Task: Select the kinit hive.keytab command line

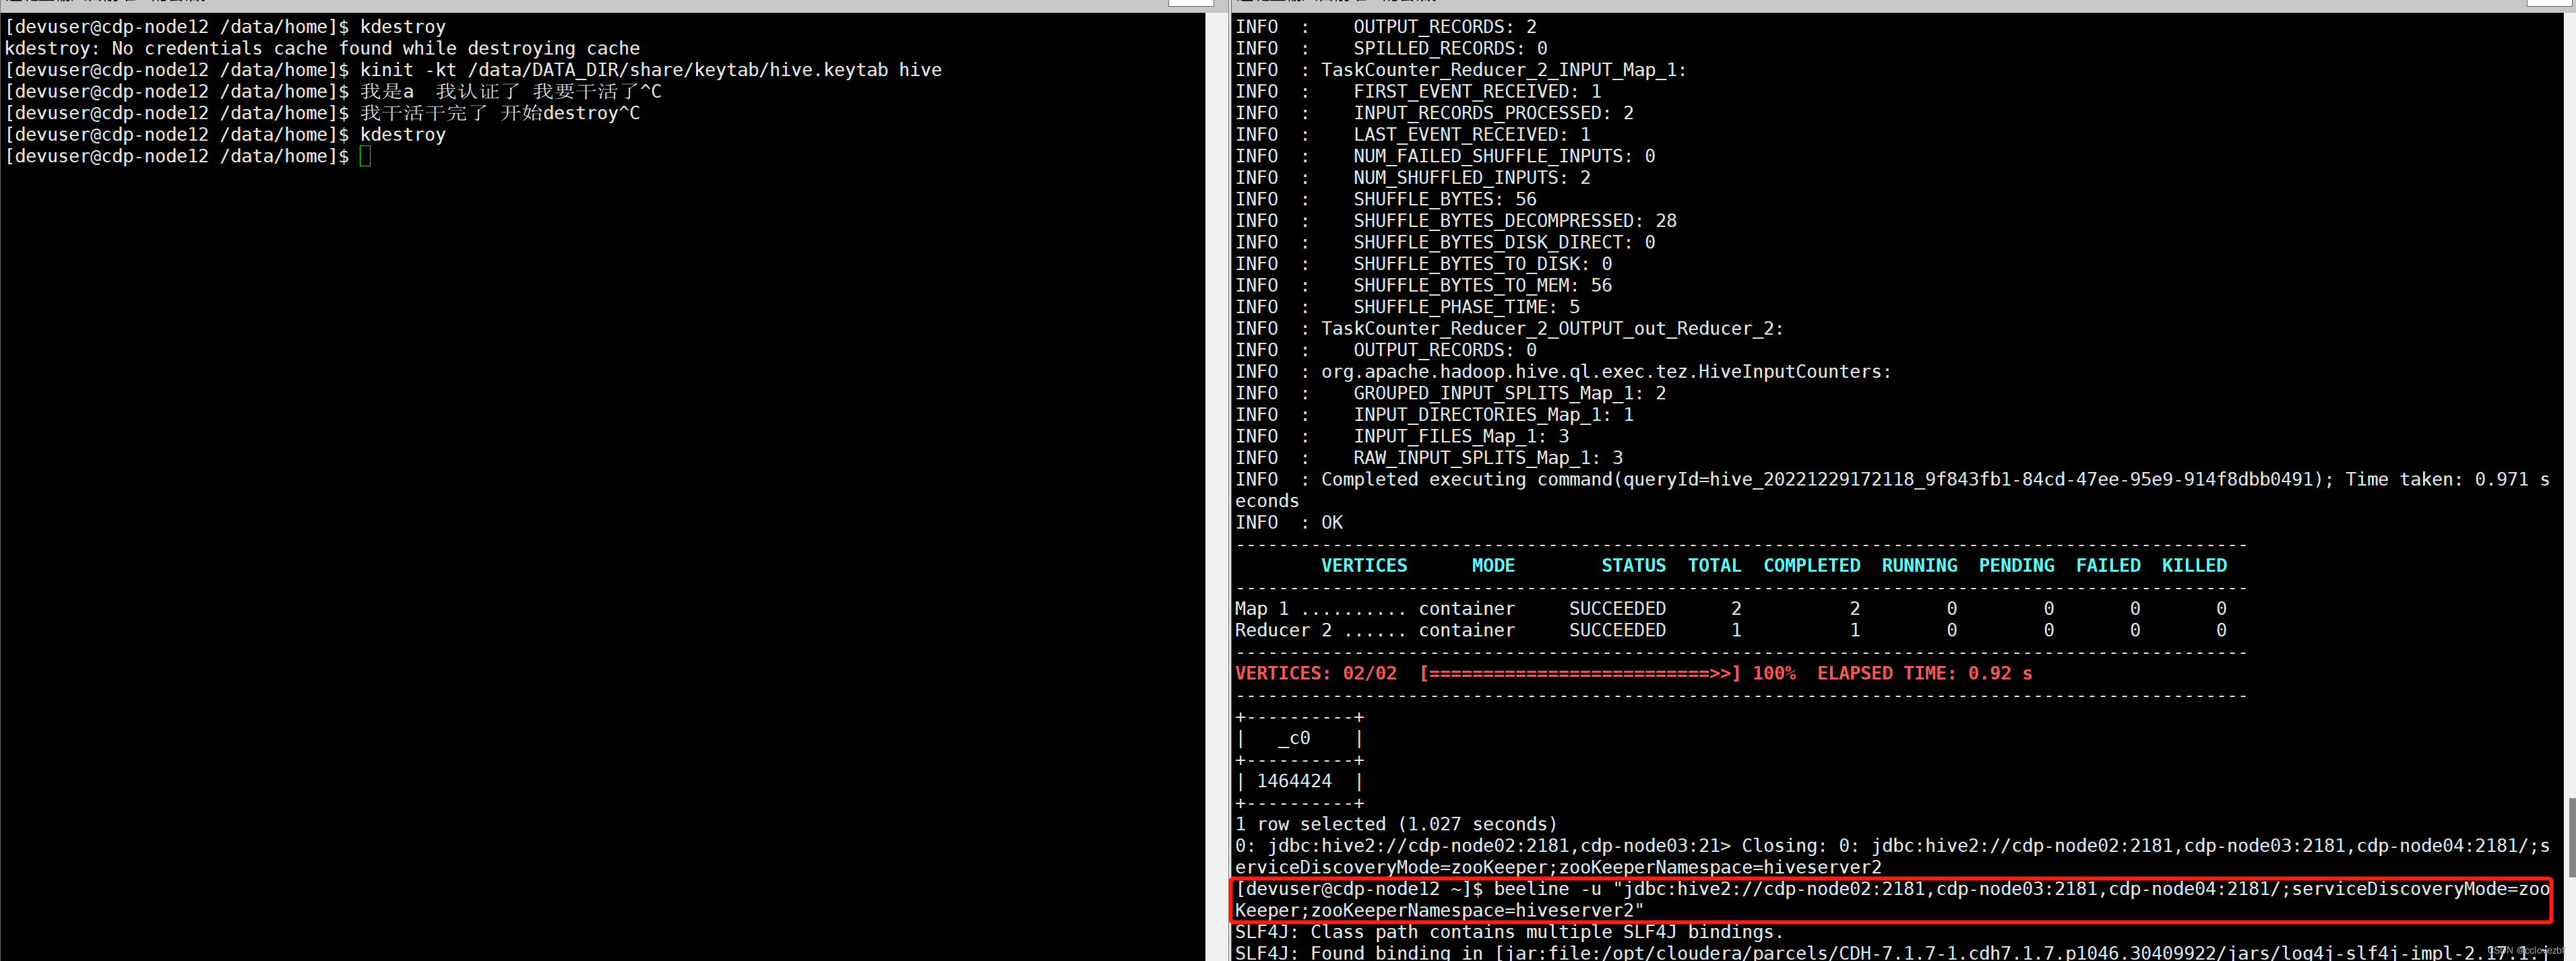Action: pos(650,70)
